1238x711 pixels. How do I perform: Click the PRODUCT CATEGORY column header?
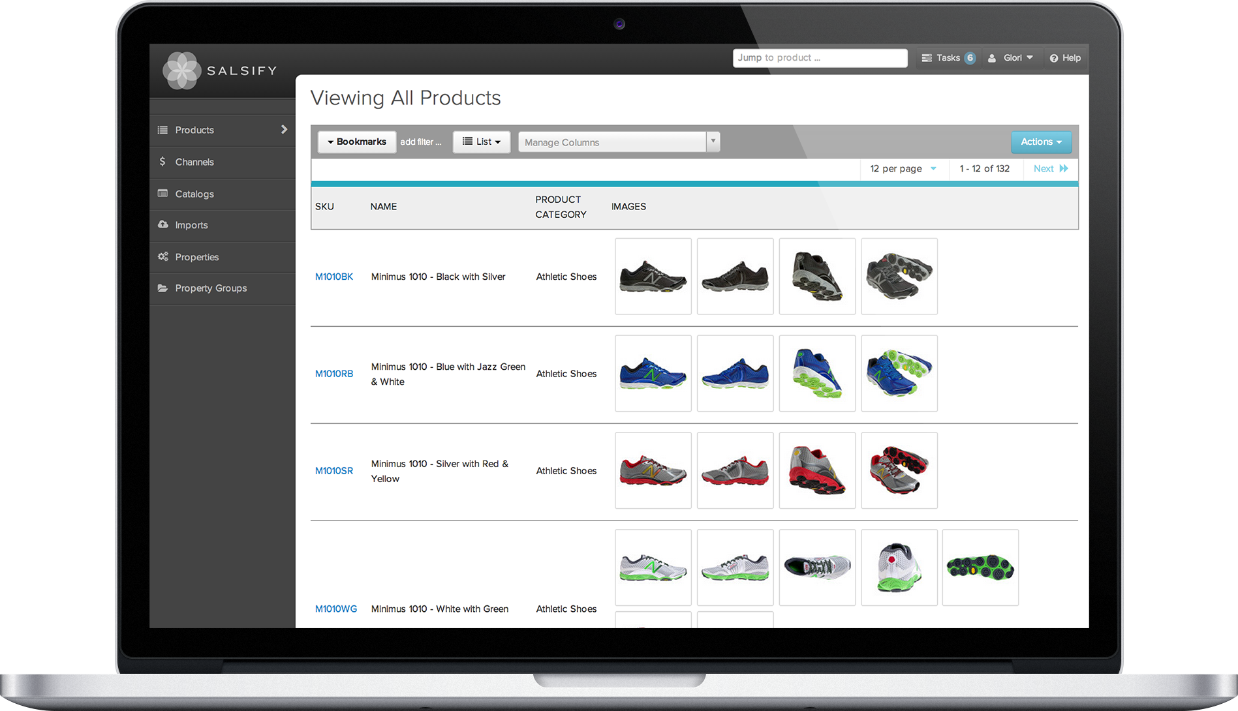coord(561,207)
